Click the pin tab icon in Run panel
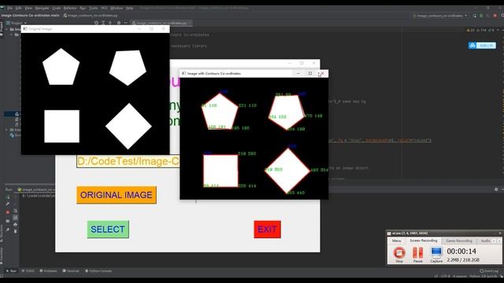 coord(8,230)
